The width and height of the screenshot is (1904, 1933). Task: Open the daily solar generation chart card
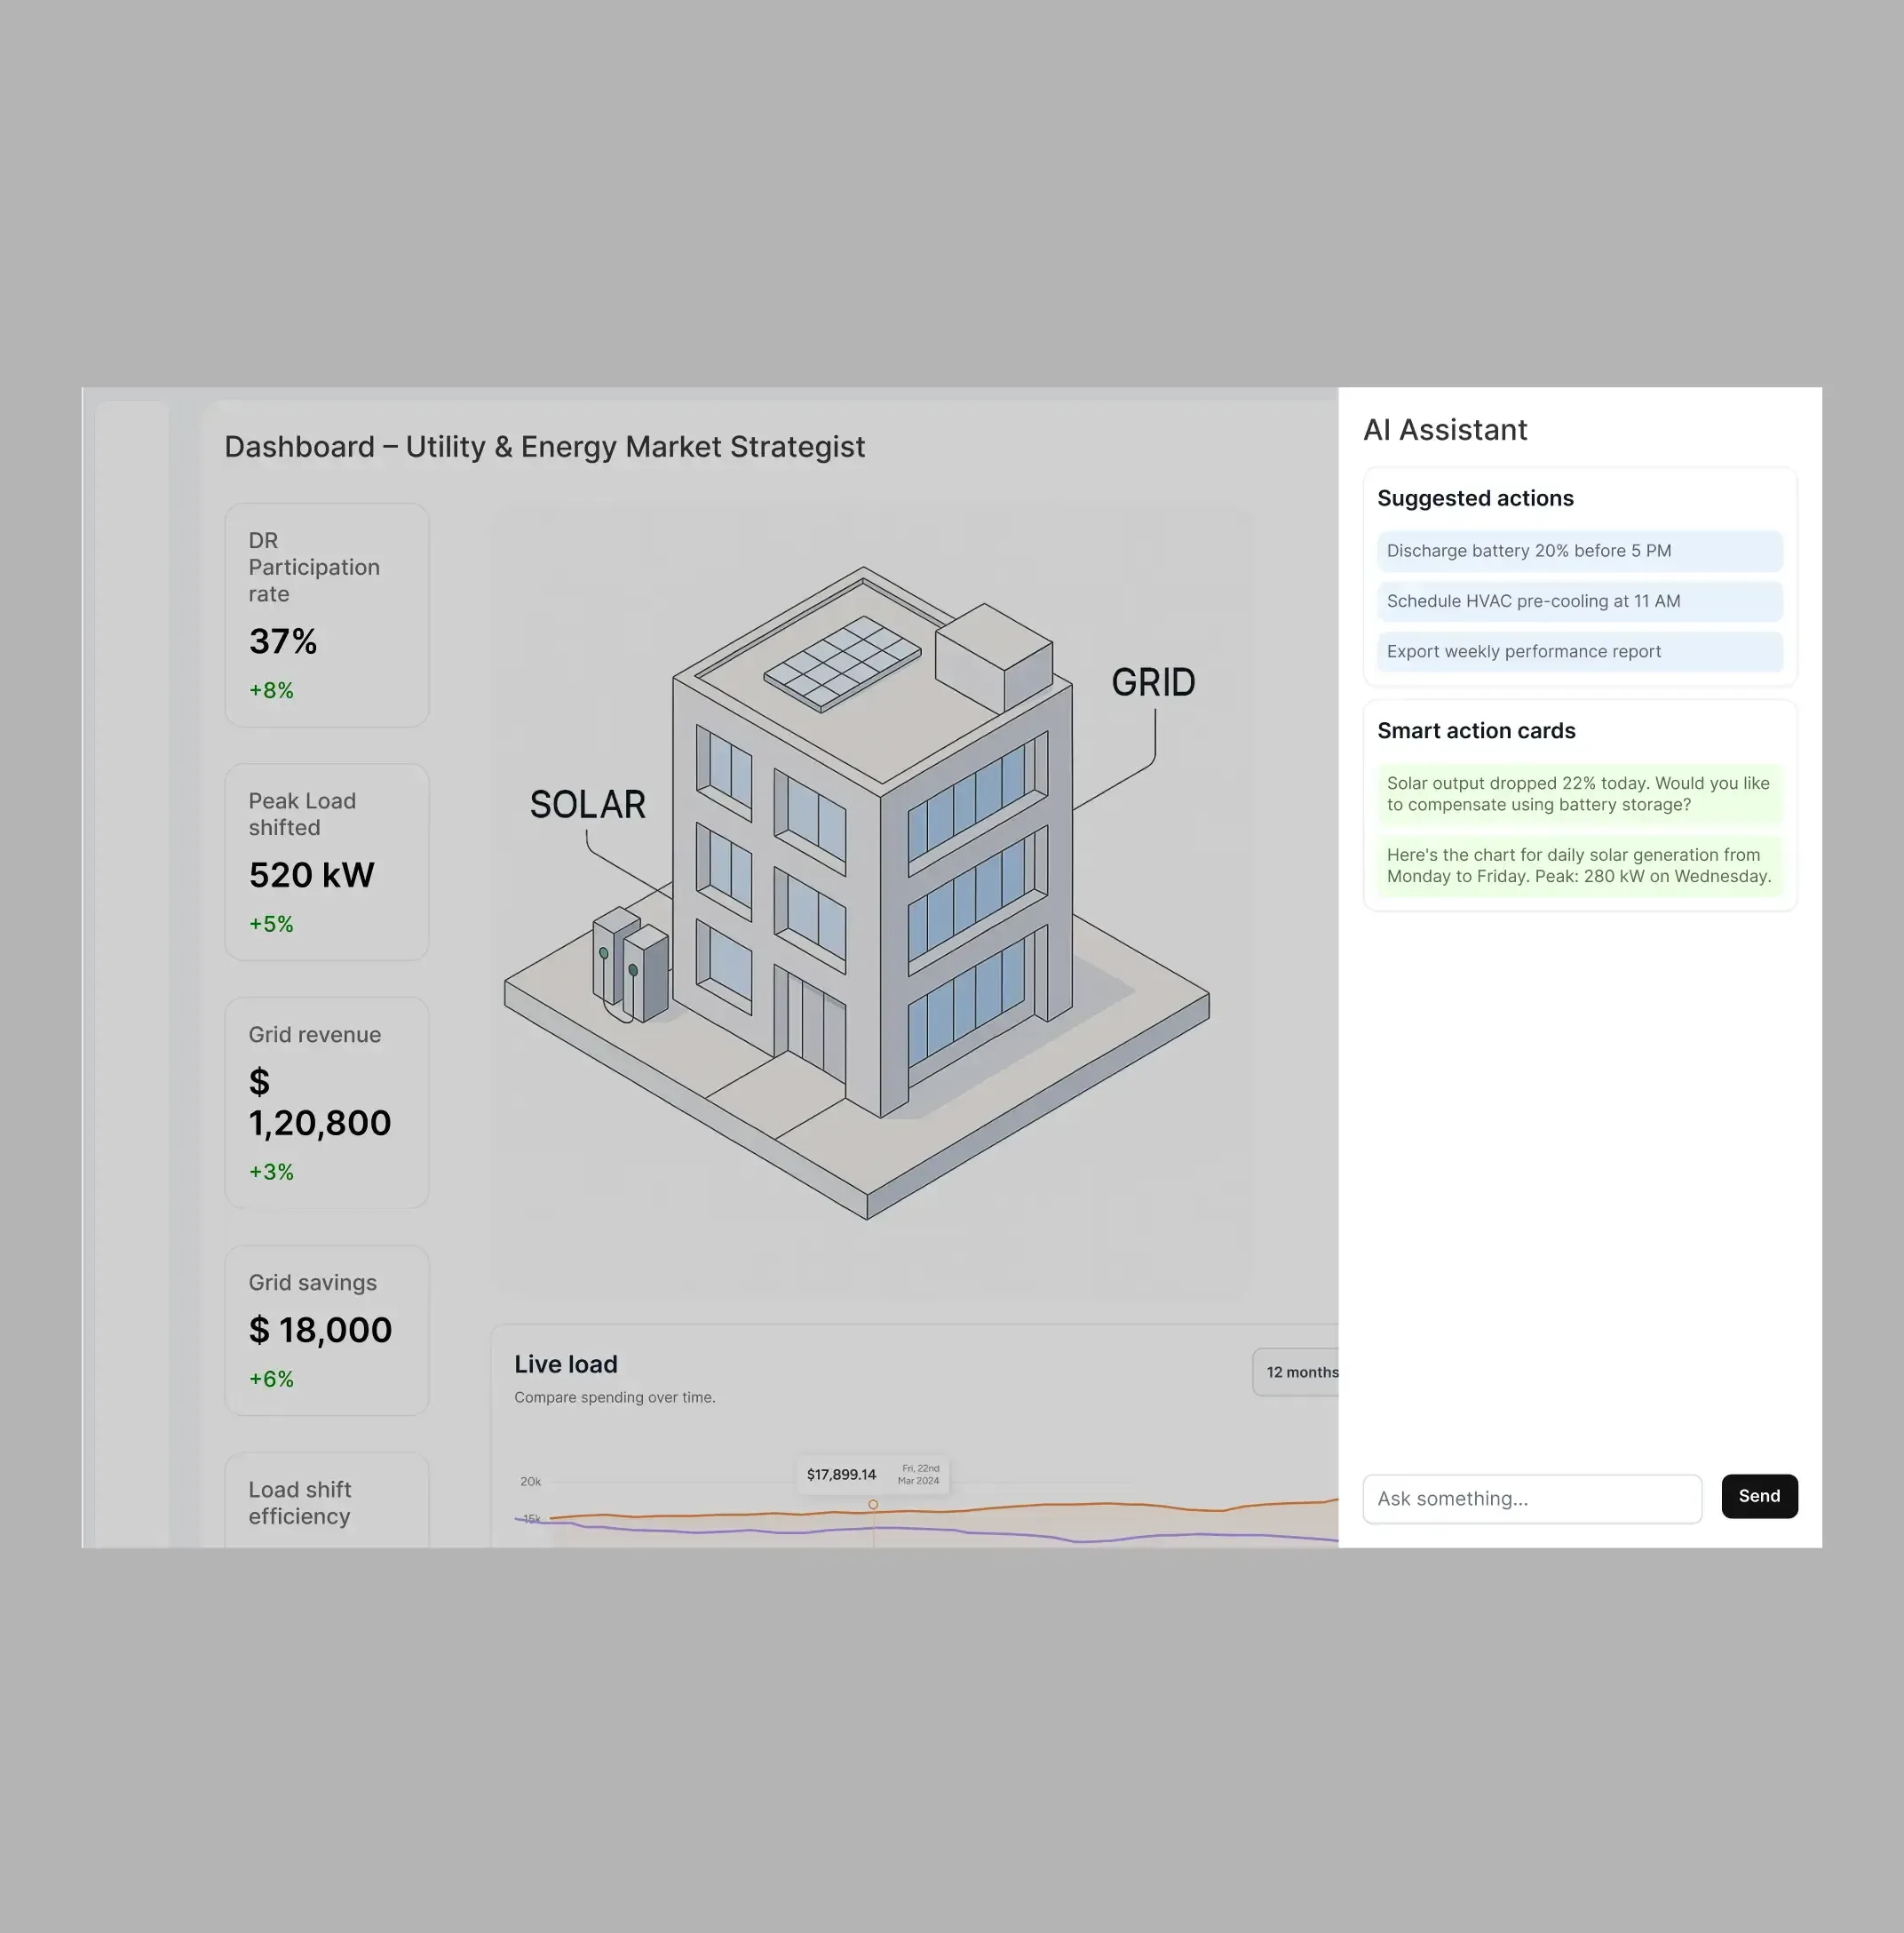coord(1579,865)
